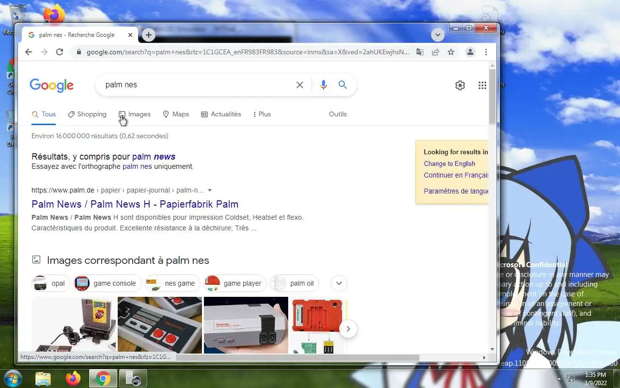Switch to the Images tab
Image resolution: width=620 pixels, height=388 pixels.
click(135, 114)
